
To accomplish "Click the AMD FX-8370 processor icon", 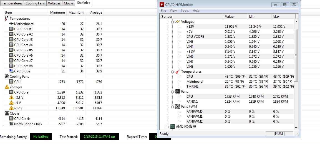I will click(x=172, y=127).
